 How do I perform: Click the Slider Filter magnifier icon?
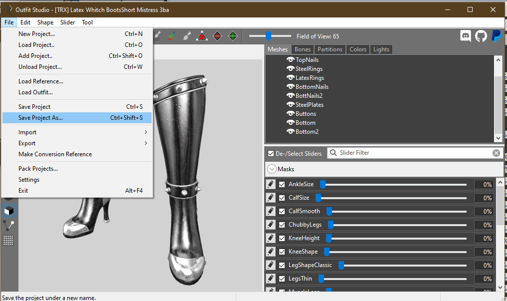click(x=333, y=153)
